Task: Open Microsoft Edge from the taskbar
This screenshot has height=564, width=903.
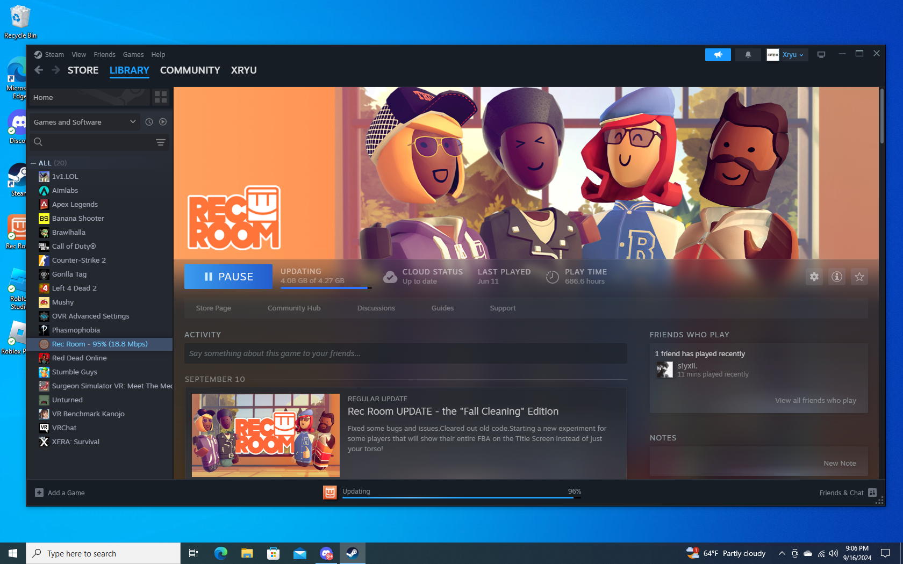Action: pyautogui.click(x=220, y=553)
